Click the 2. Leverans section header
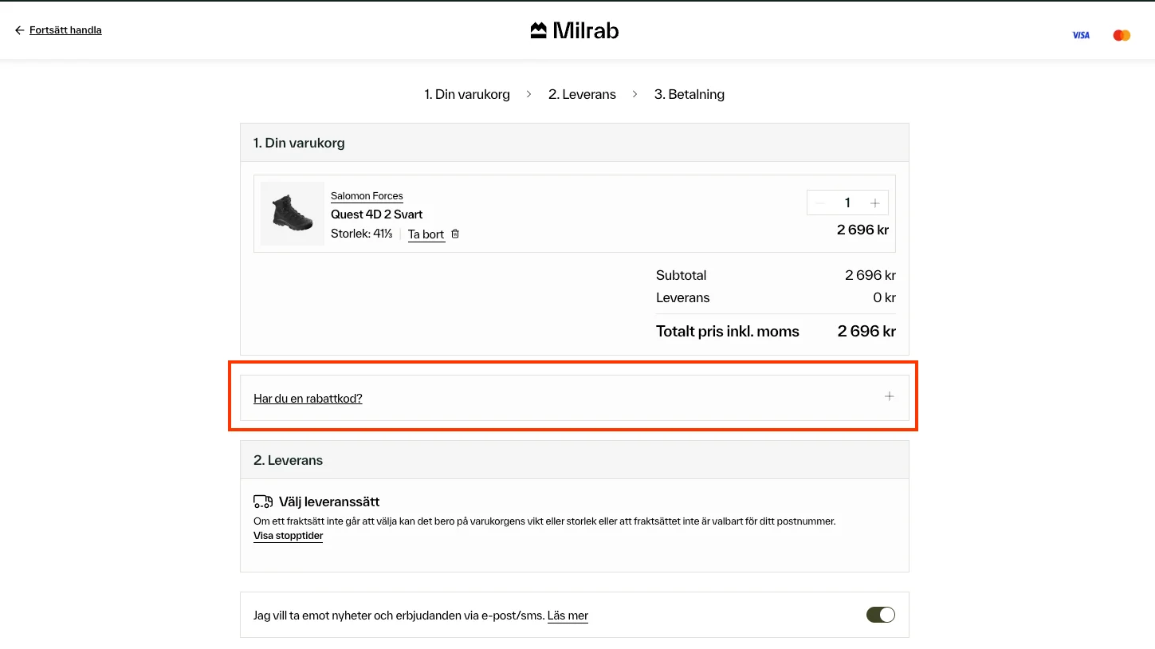The height and width of the screenshot is (649, 1155). 575,460
